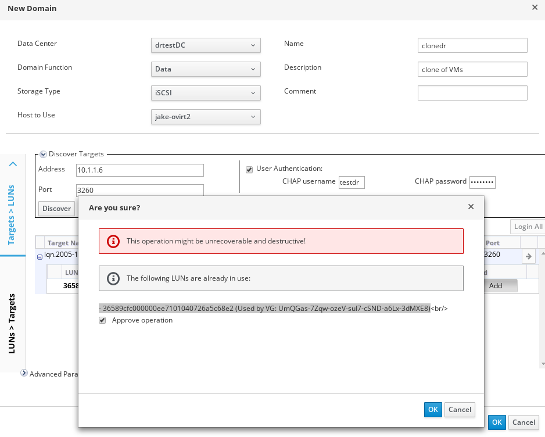545x437 pixels.
Task: Expand Advanced Parameters section
Action: (x=24, y=374)
